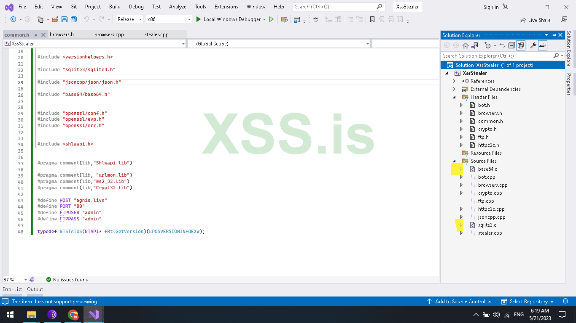This screenshot has width=576, height=323.
Task: Switch between solutions and folder views
Action: (475, 45)
